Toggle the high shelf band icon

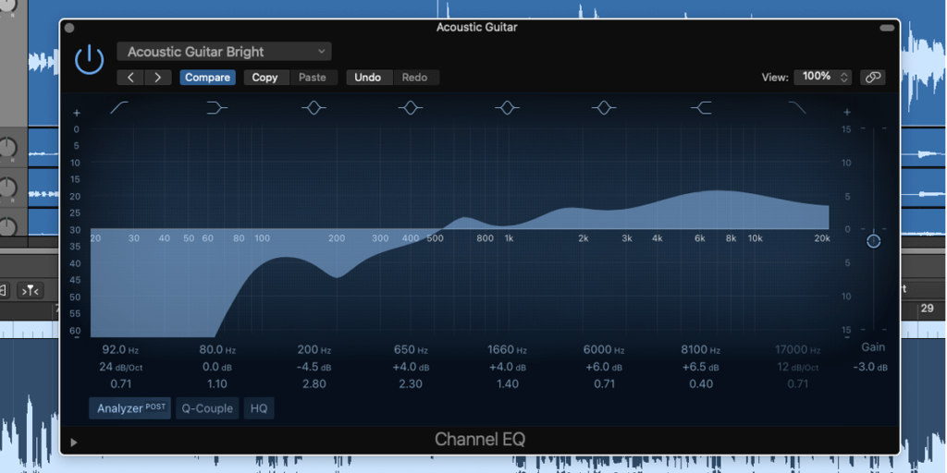[701, 108]
